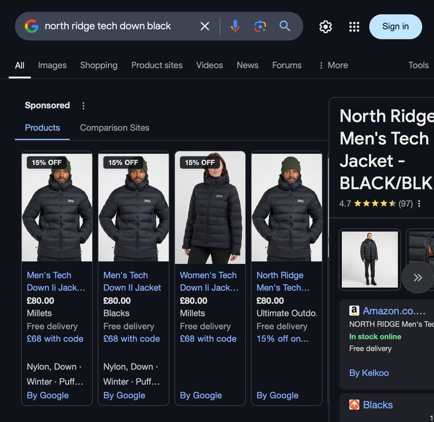Open the Product sites tab
The image size is (434, 422).
pos(157,66)
